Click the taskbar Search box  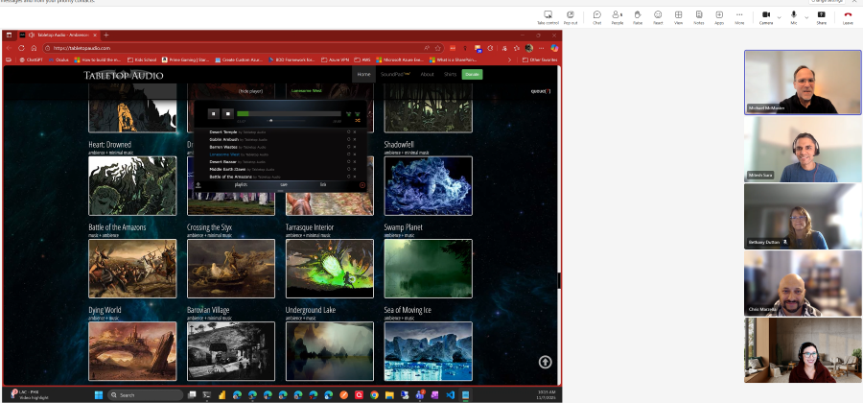[146, 394]
